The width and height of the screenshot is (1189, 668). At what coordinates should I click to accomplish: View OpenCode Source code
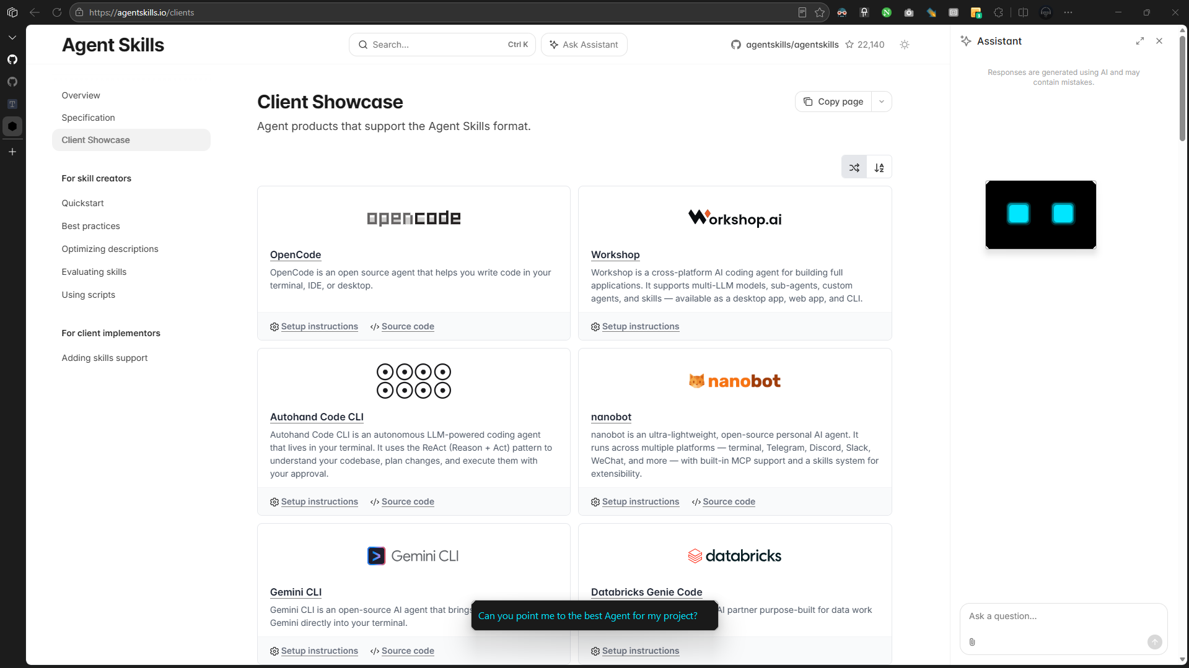[408, 326]
